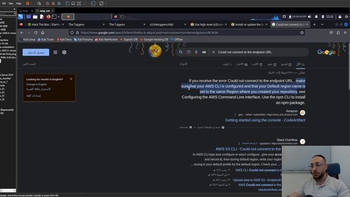Open the Google Hacking DB bookmark
This screenshot has height=197, width=350.
(154, 39)
